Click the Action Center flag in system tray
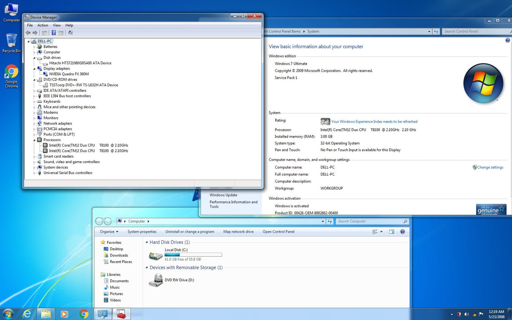 coord(481,314)
